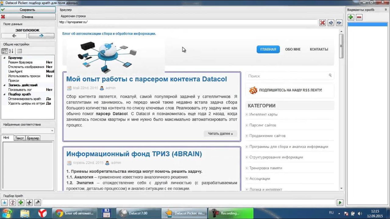Open post Мой опыт работы с парсером контента Datacol
This screenshot has height=219, width=390.
pyautogui.click(x=147, y=79)
